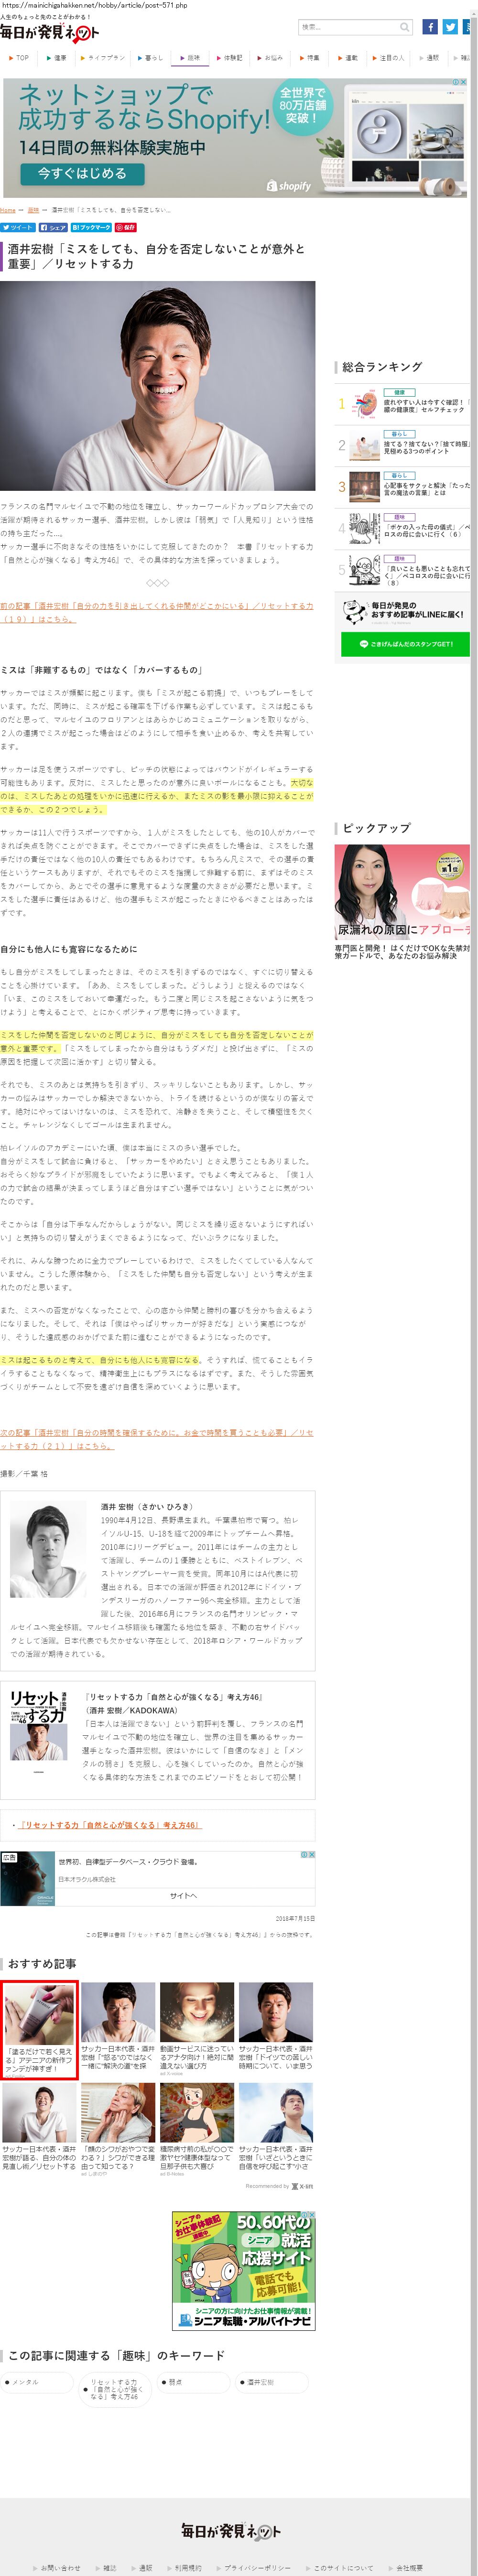This screenshot has width=478, height=2576.
Task: Open the メンタル keyword tag
Action: 38,2381
